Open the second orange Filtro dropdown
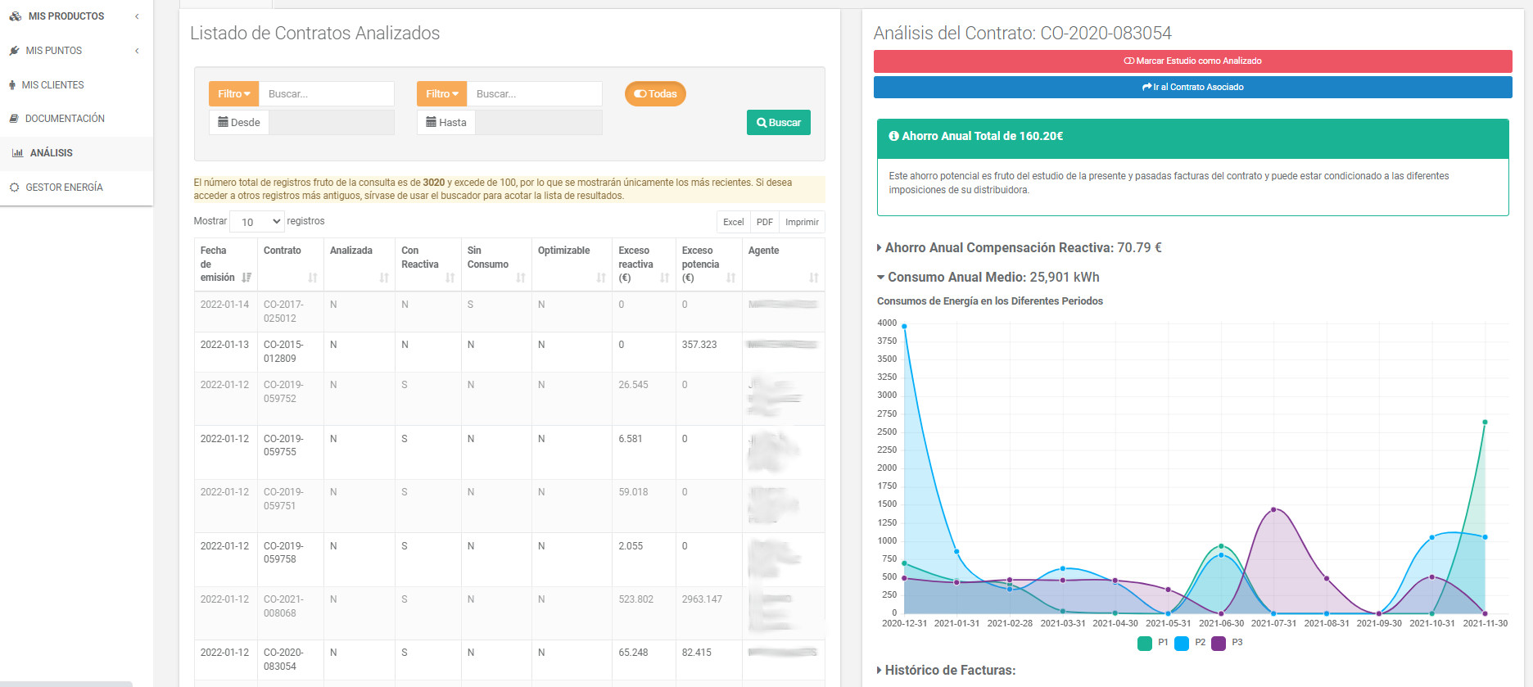 point(441,94)
